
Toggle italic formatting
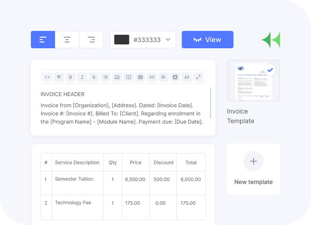[x=82, y=77]
